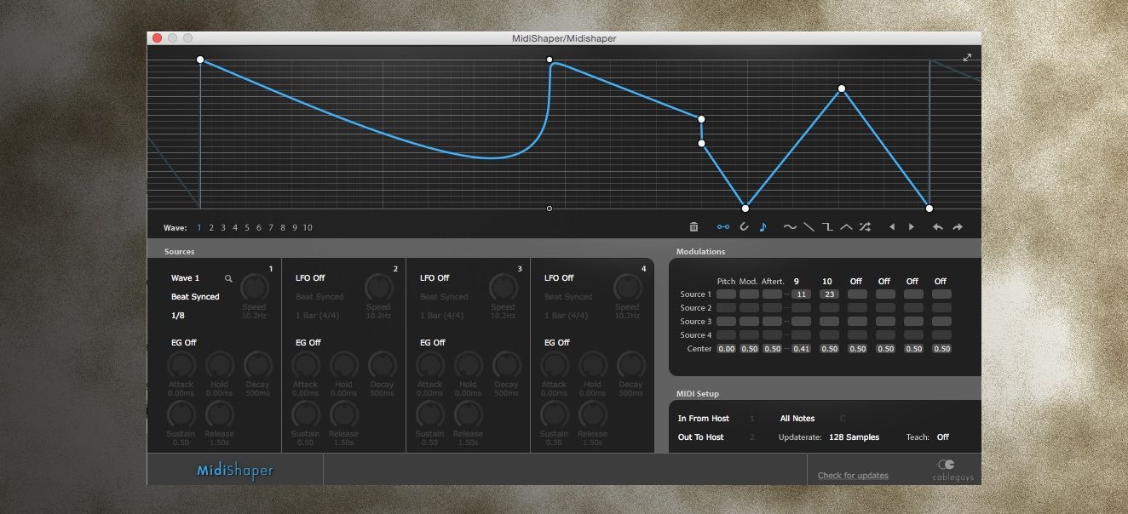This screenshot has height=514, width=1128.
Task: Click the All Notes MIDI filter
Action: point(797,419)
